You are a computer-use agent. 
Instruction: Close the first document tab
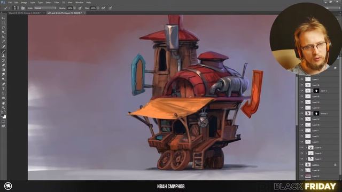(x=44, y=13)
